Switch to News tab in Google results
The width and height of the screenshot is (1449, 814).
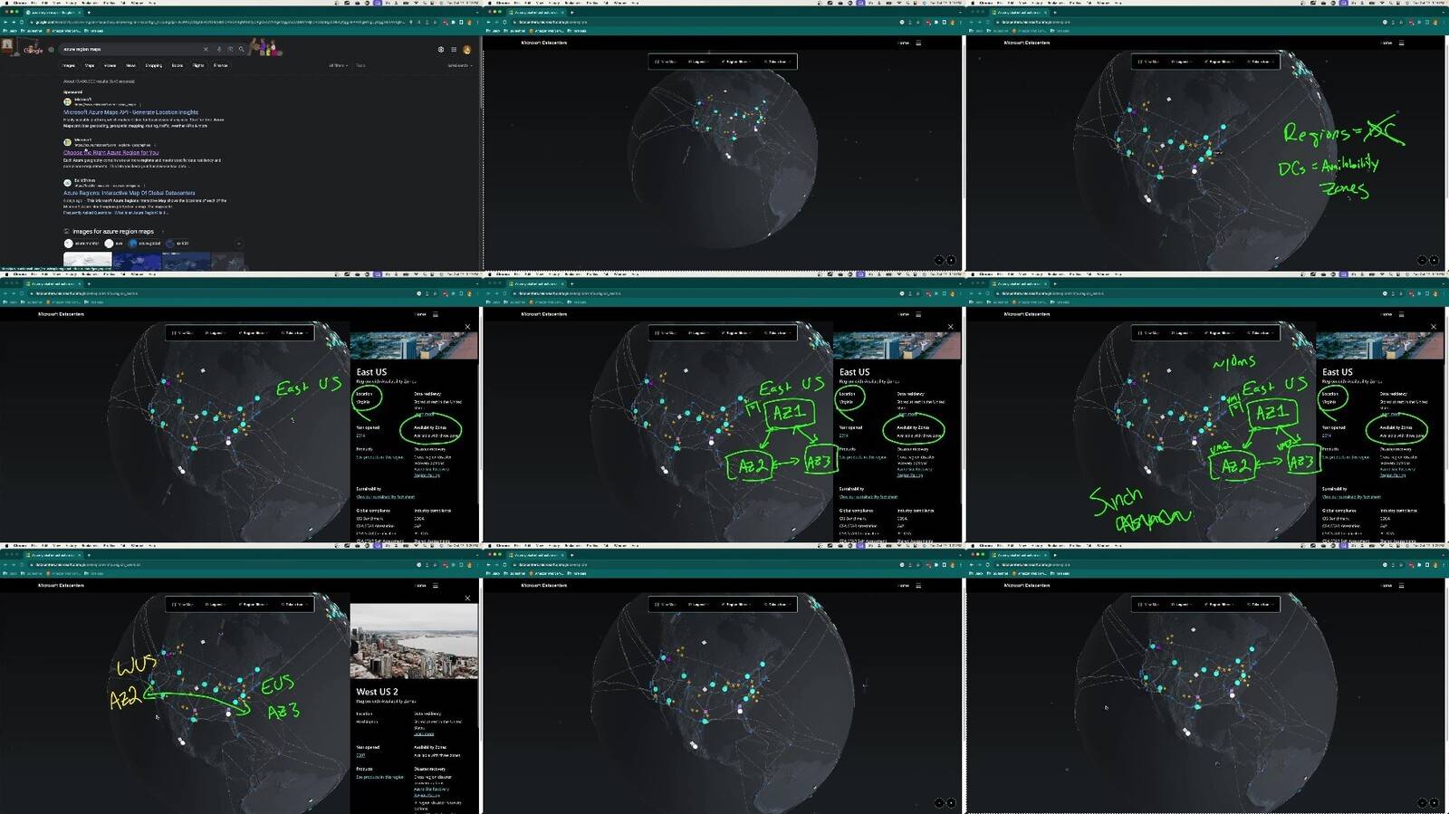[x=131, y=65]
